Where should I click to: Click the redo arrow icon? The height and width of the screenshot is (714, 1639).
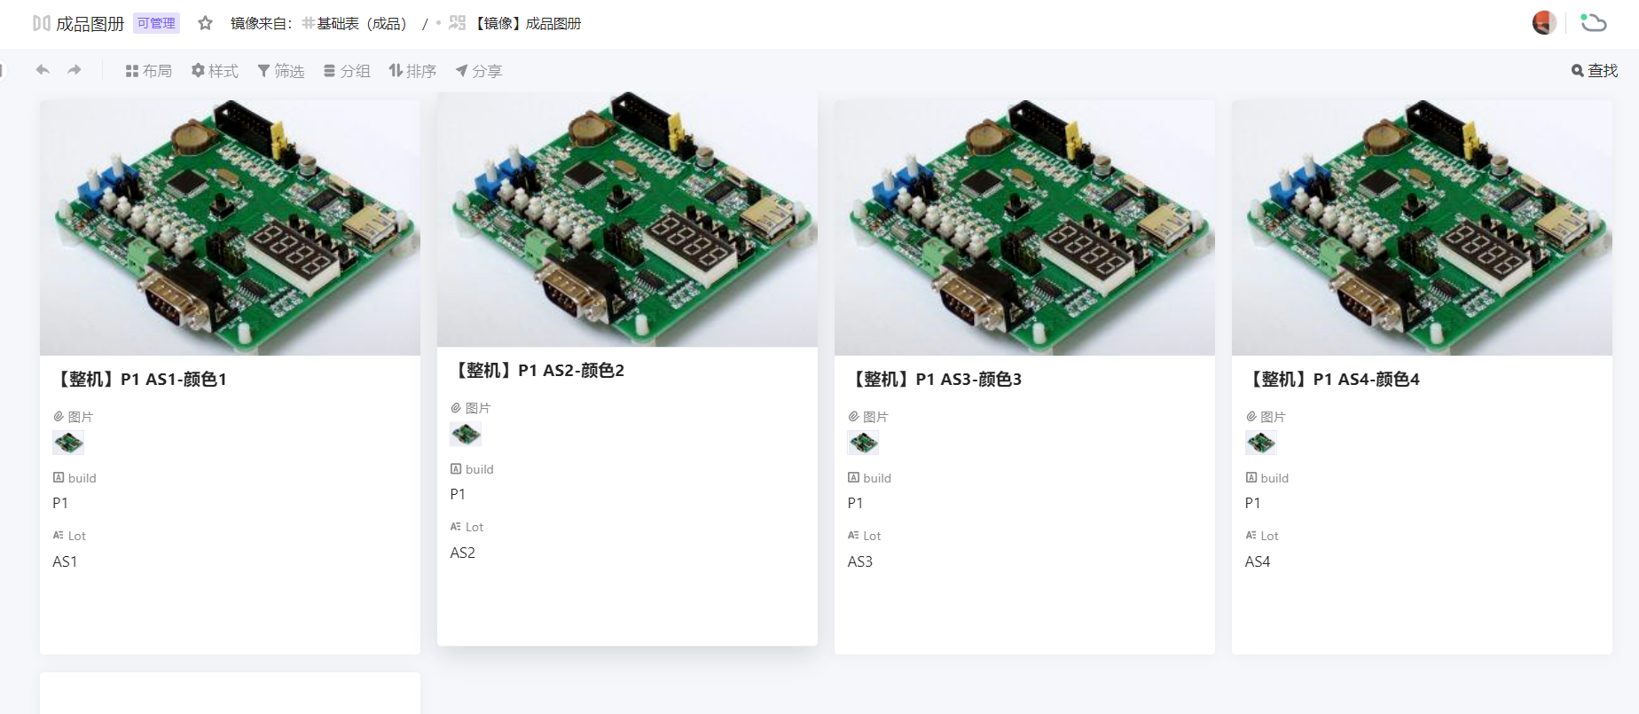click(74, 70)
